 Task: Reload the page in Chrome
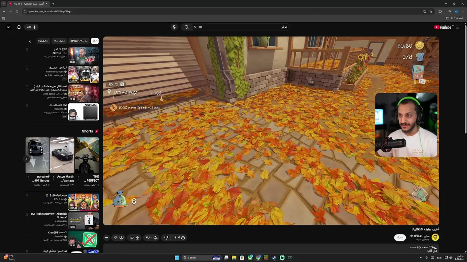(x=17, y=11)
